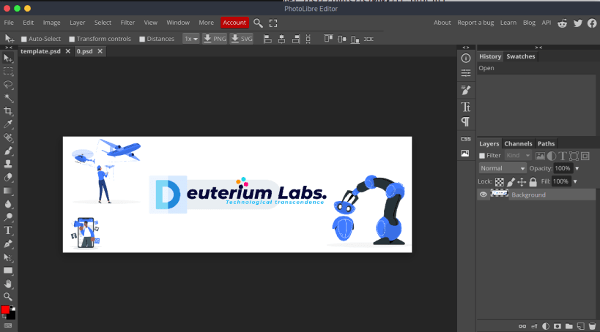Click the red foreground color swatch
600x332 pixels.
(5, 310)
